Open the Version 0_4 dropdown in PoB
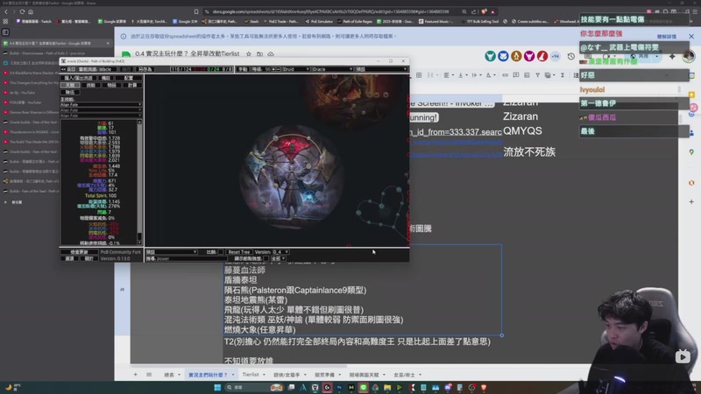 click(x=280, y=252)
